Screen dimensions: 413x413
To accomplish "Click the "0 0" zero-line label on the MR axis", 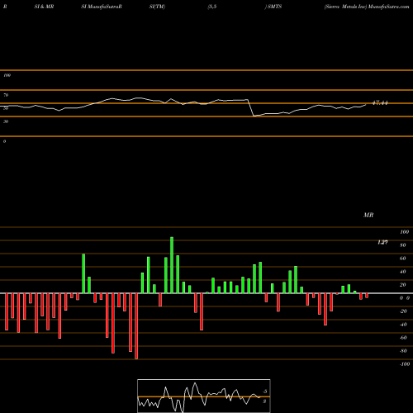I will point(405,298).
